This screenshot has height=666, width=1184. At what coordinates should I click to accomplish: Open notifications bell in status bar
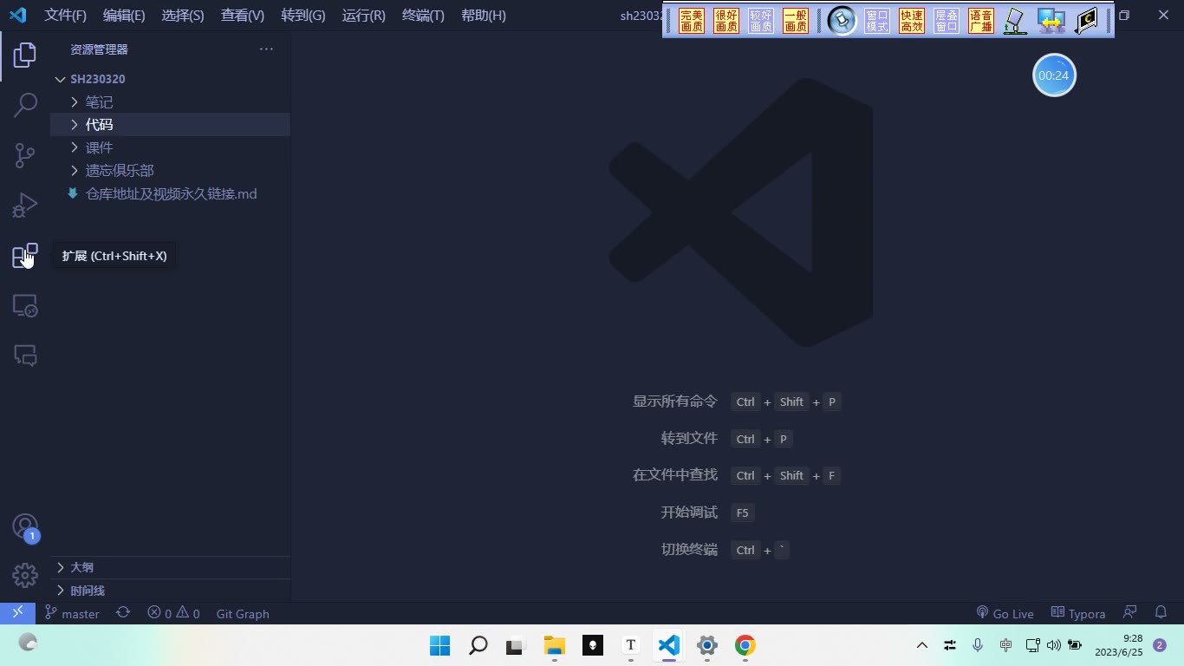pos(1161,613)
